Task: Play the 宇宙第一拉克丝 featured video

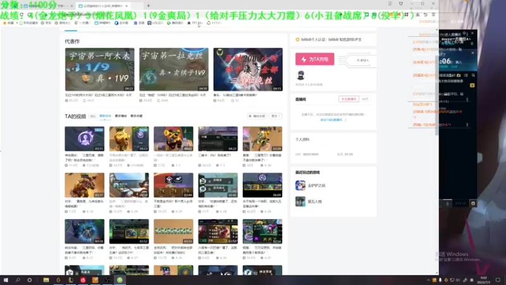Action: [x=173, y=70]
